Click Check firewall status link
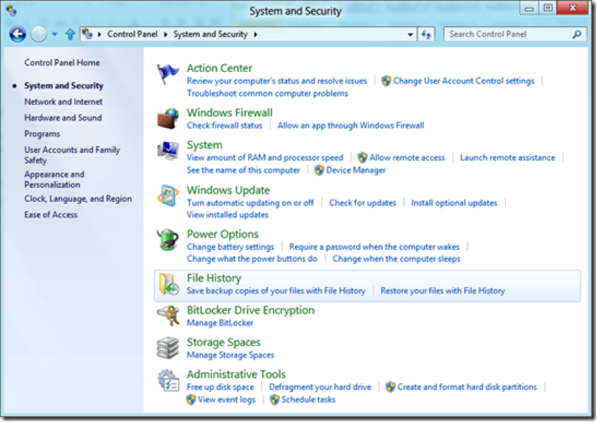 (x=224, y=126)
